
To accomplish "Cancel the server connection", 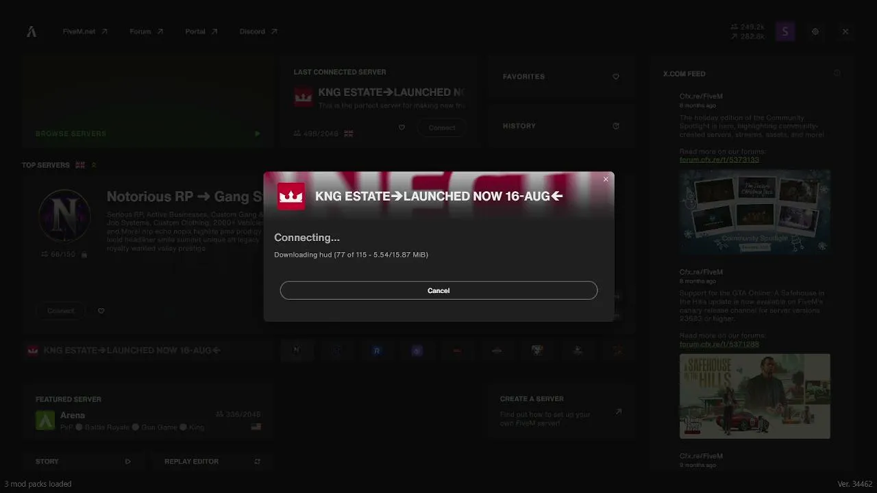I will [x=438, y=290].
